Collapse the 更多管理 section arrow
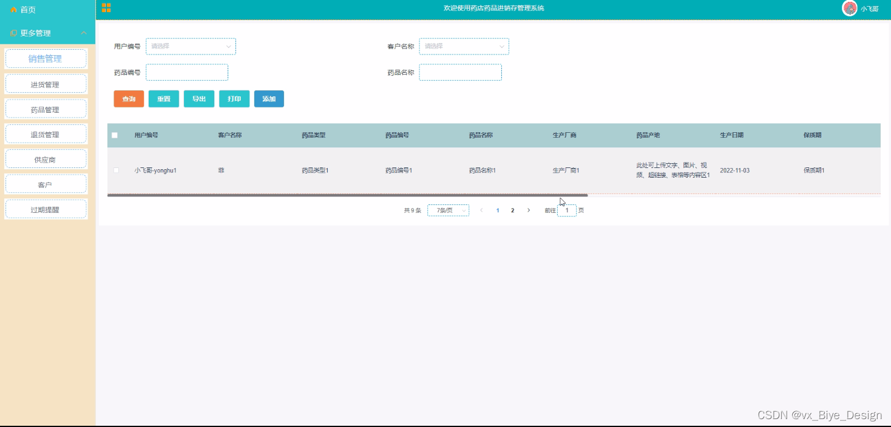Viewport: 891px width, 427px height. [84, 33]
